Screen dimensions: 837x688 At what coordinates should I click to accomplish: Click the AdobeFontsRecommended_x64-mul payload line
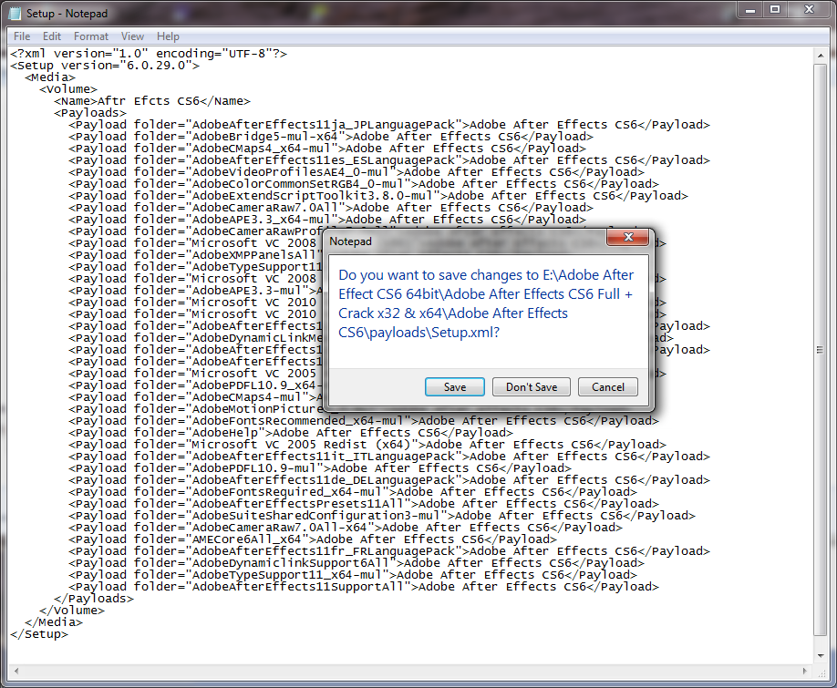pyautogui.click(x=364, y=420)
